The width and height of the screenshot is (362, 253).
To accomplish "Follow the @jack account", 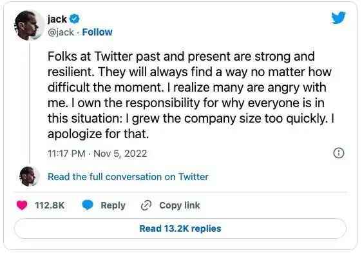I will click(97, 32).
